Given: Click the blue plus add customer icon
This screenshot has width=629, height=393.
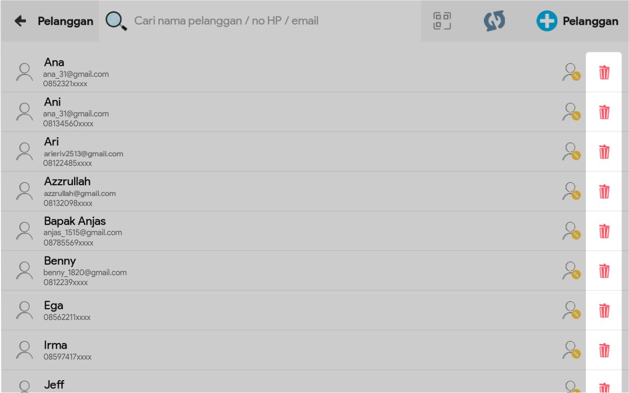Looking at the screenshot, I should [547, 22].
